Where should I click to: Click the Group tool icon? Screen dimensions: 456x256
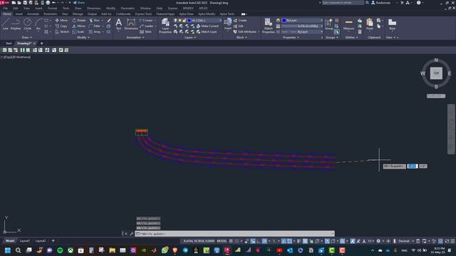click(x=329, y=24)
